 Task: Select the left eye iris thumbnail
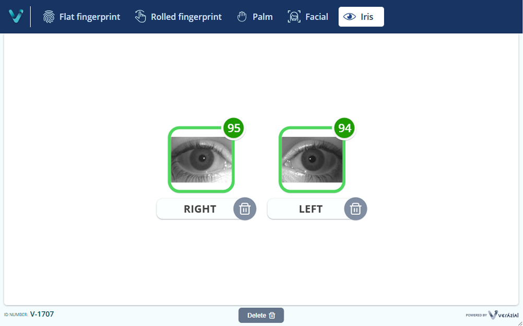[312, 160]
